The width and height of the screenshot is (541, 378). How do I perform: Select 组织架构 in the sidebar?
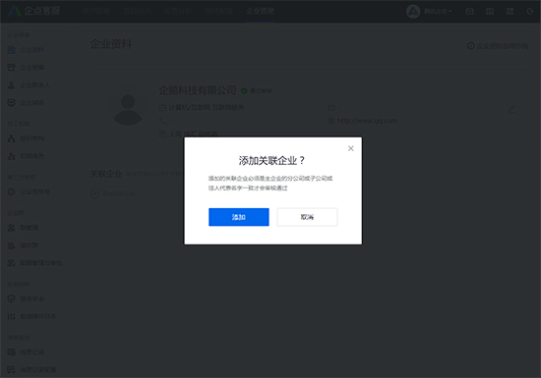[x=32, y=138]
